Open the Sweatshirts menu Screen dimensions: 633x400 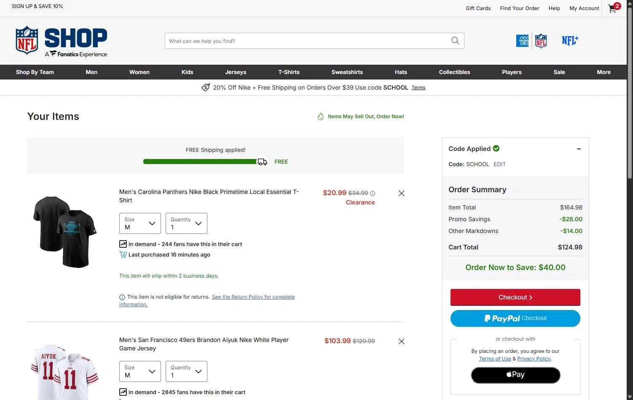[347, 72]
